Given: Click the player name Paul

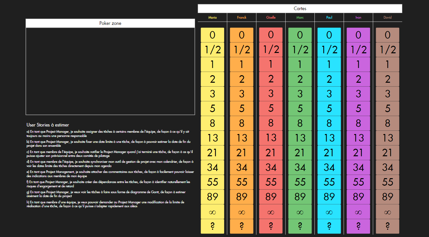Looking at the screenshot, I should [x=329, y=17].
